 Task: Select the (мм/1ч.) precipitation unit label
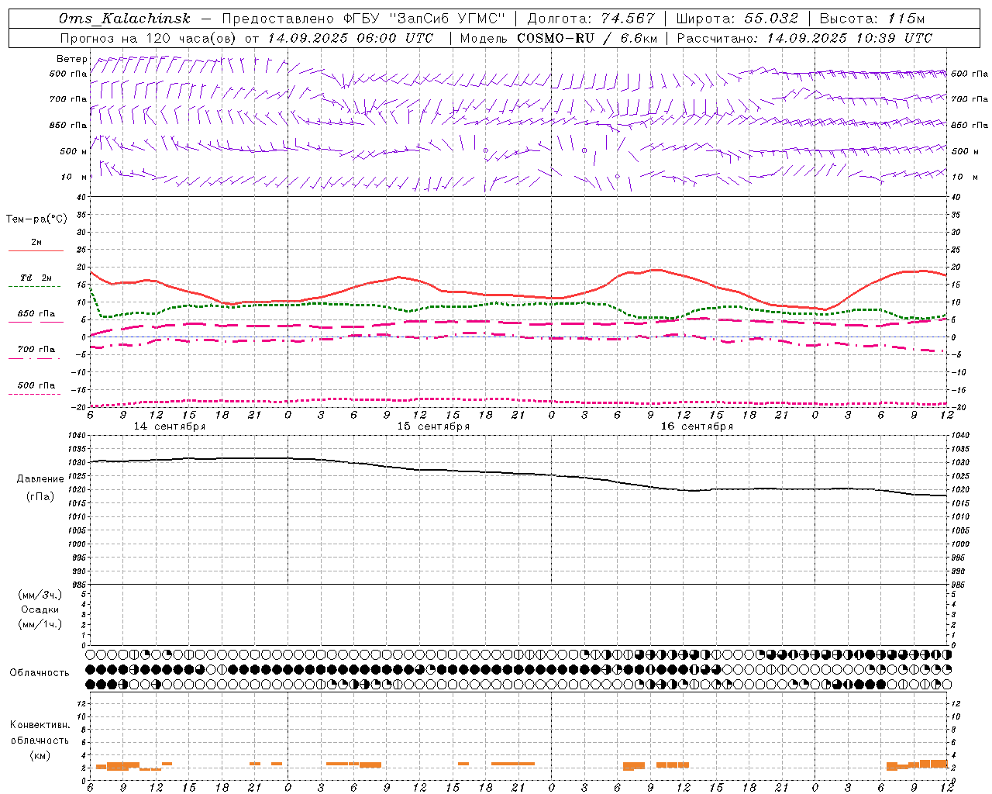click(40, 624)
